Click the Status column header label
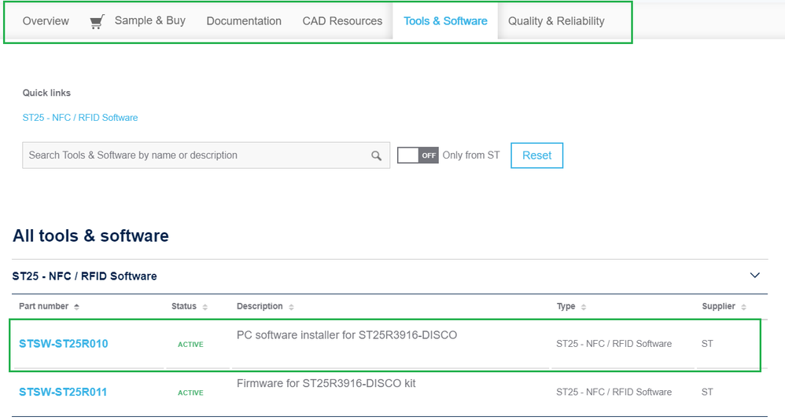This screenshot has width=785, height=420. (x=184, y=306)
